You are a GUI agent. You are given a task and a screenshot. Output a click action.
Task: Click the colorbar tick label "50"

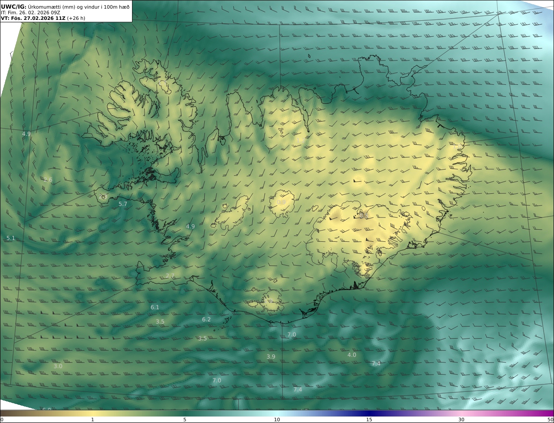pos(551,420)
